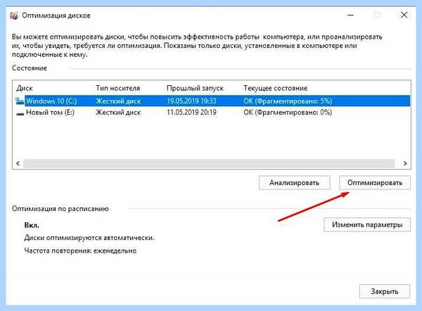Viewport: 422px width, 311px height.
Task: Click 'Жесткий диск' in the Новый том row
Action: click(x=118, y=113)
